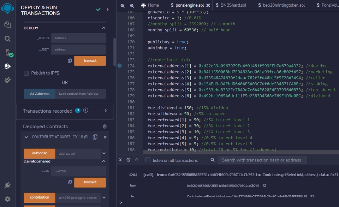
Task: Open the Solidity compiler sidebar icon
Action: pos(8,53)
